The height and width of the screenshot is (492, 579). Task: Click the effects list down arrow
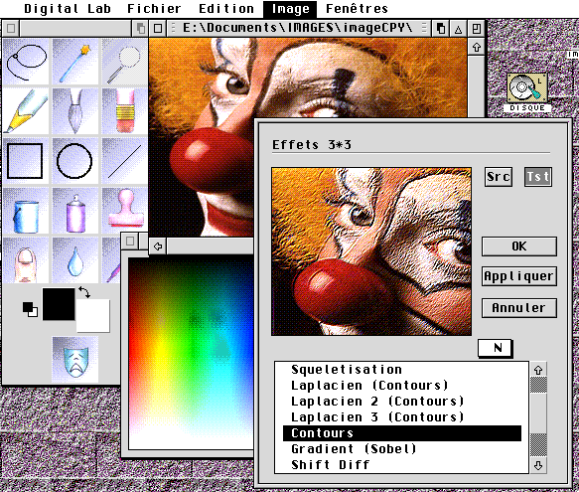[x=538, y=466]
